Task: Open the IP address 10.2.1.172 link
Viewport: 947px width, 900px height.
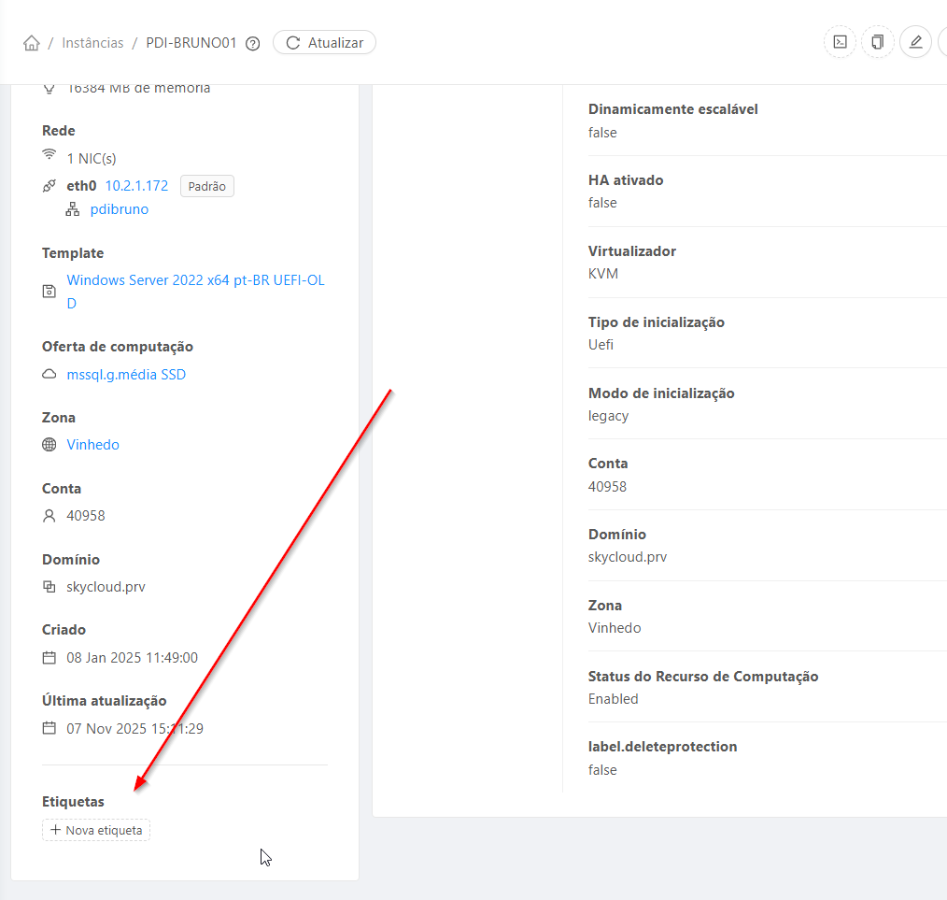Action: click(136, 186)
